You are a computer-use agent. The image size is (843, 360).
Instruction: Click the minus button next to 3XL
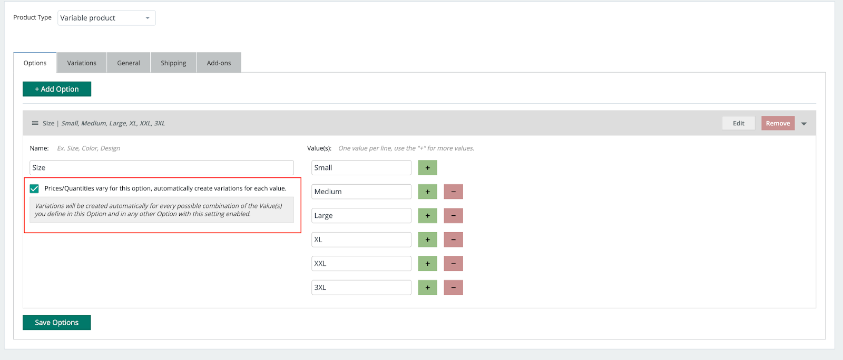tap(453, 287)
